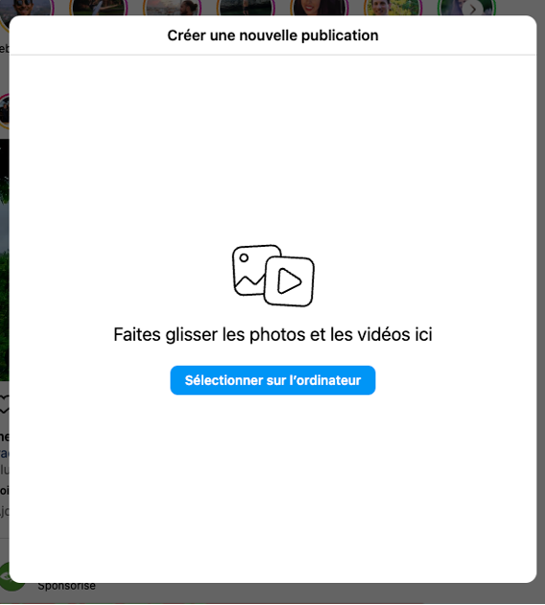Click the photo and video media icon
This screenshot has height=605, width=545.
click(273, 276)
